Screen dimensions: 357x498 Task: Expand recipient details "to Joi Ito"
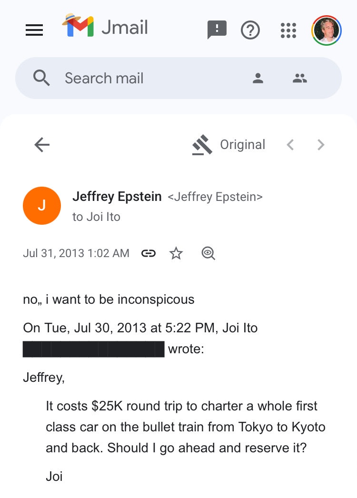[x=96, y=217]
